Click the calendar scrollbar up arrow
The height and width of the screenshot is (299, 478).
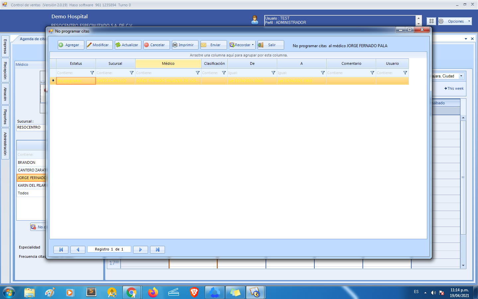tap(463, 118)
